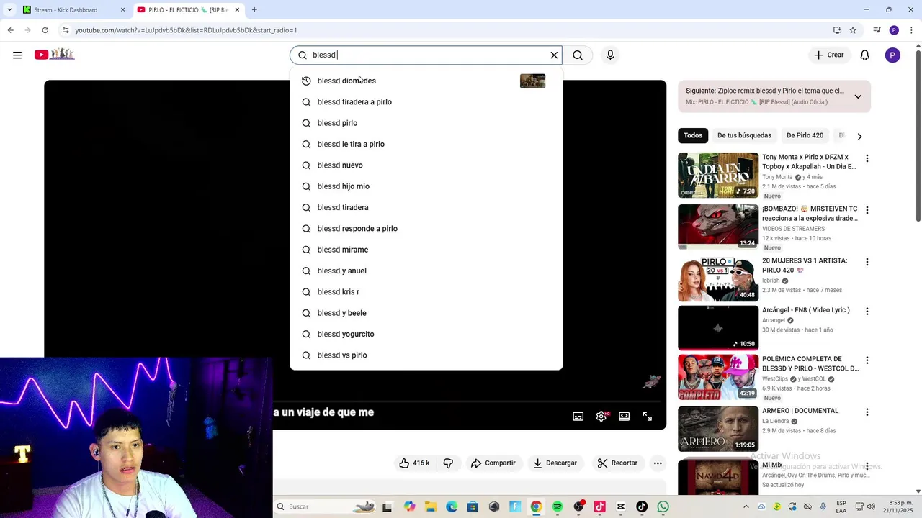
Task: Pick the blessd yogurcito suggestion
Action: [426, 334]
